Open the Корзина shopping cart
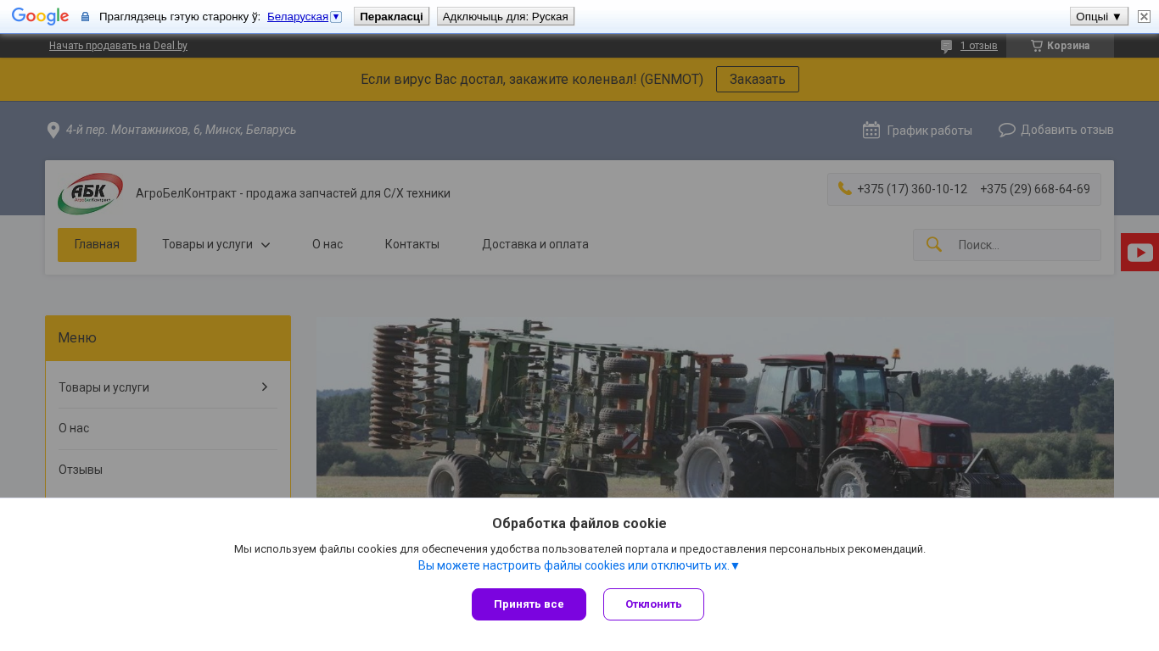 point(1060,46)
